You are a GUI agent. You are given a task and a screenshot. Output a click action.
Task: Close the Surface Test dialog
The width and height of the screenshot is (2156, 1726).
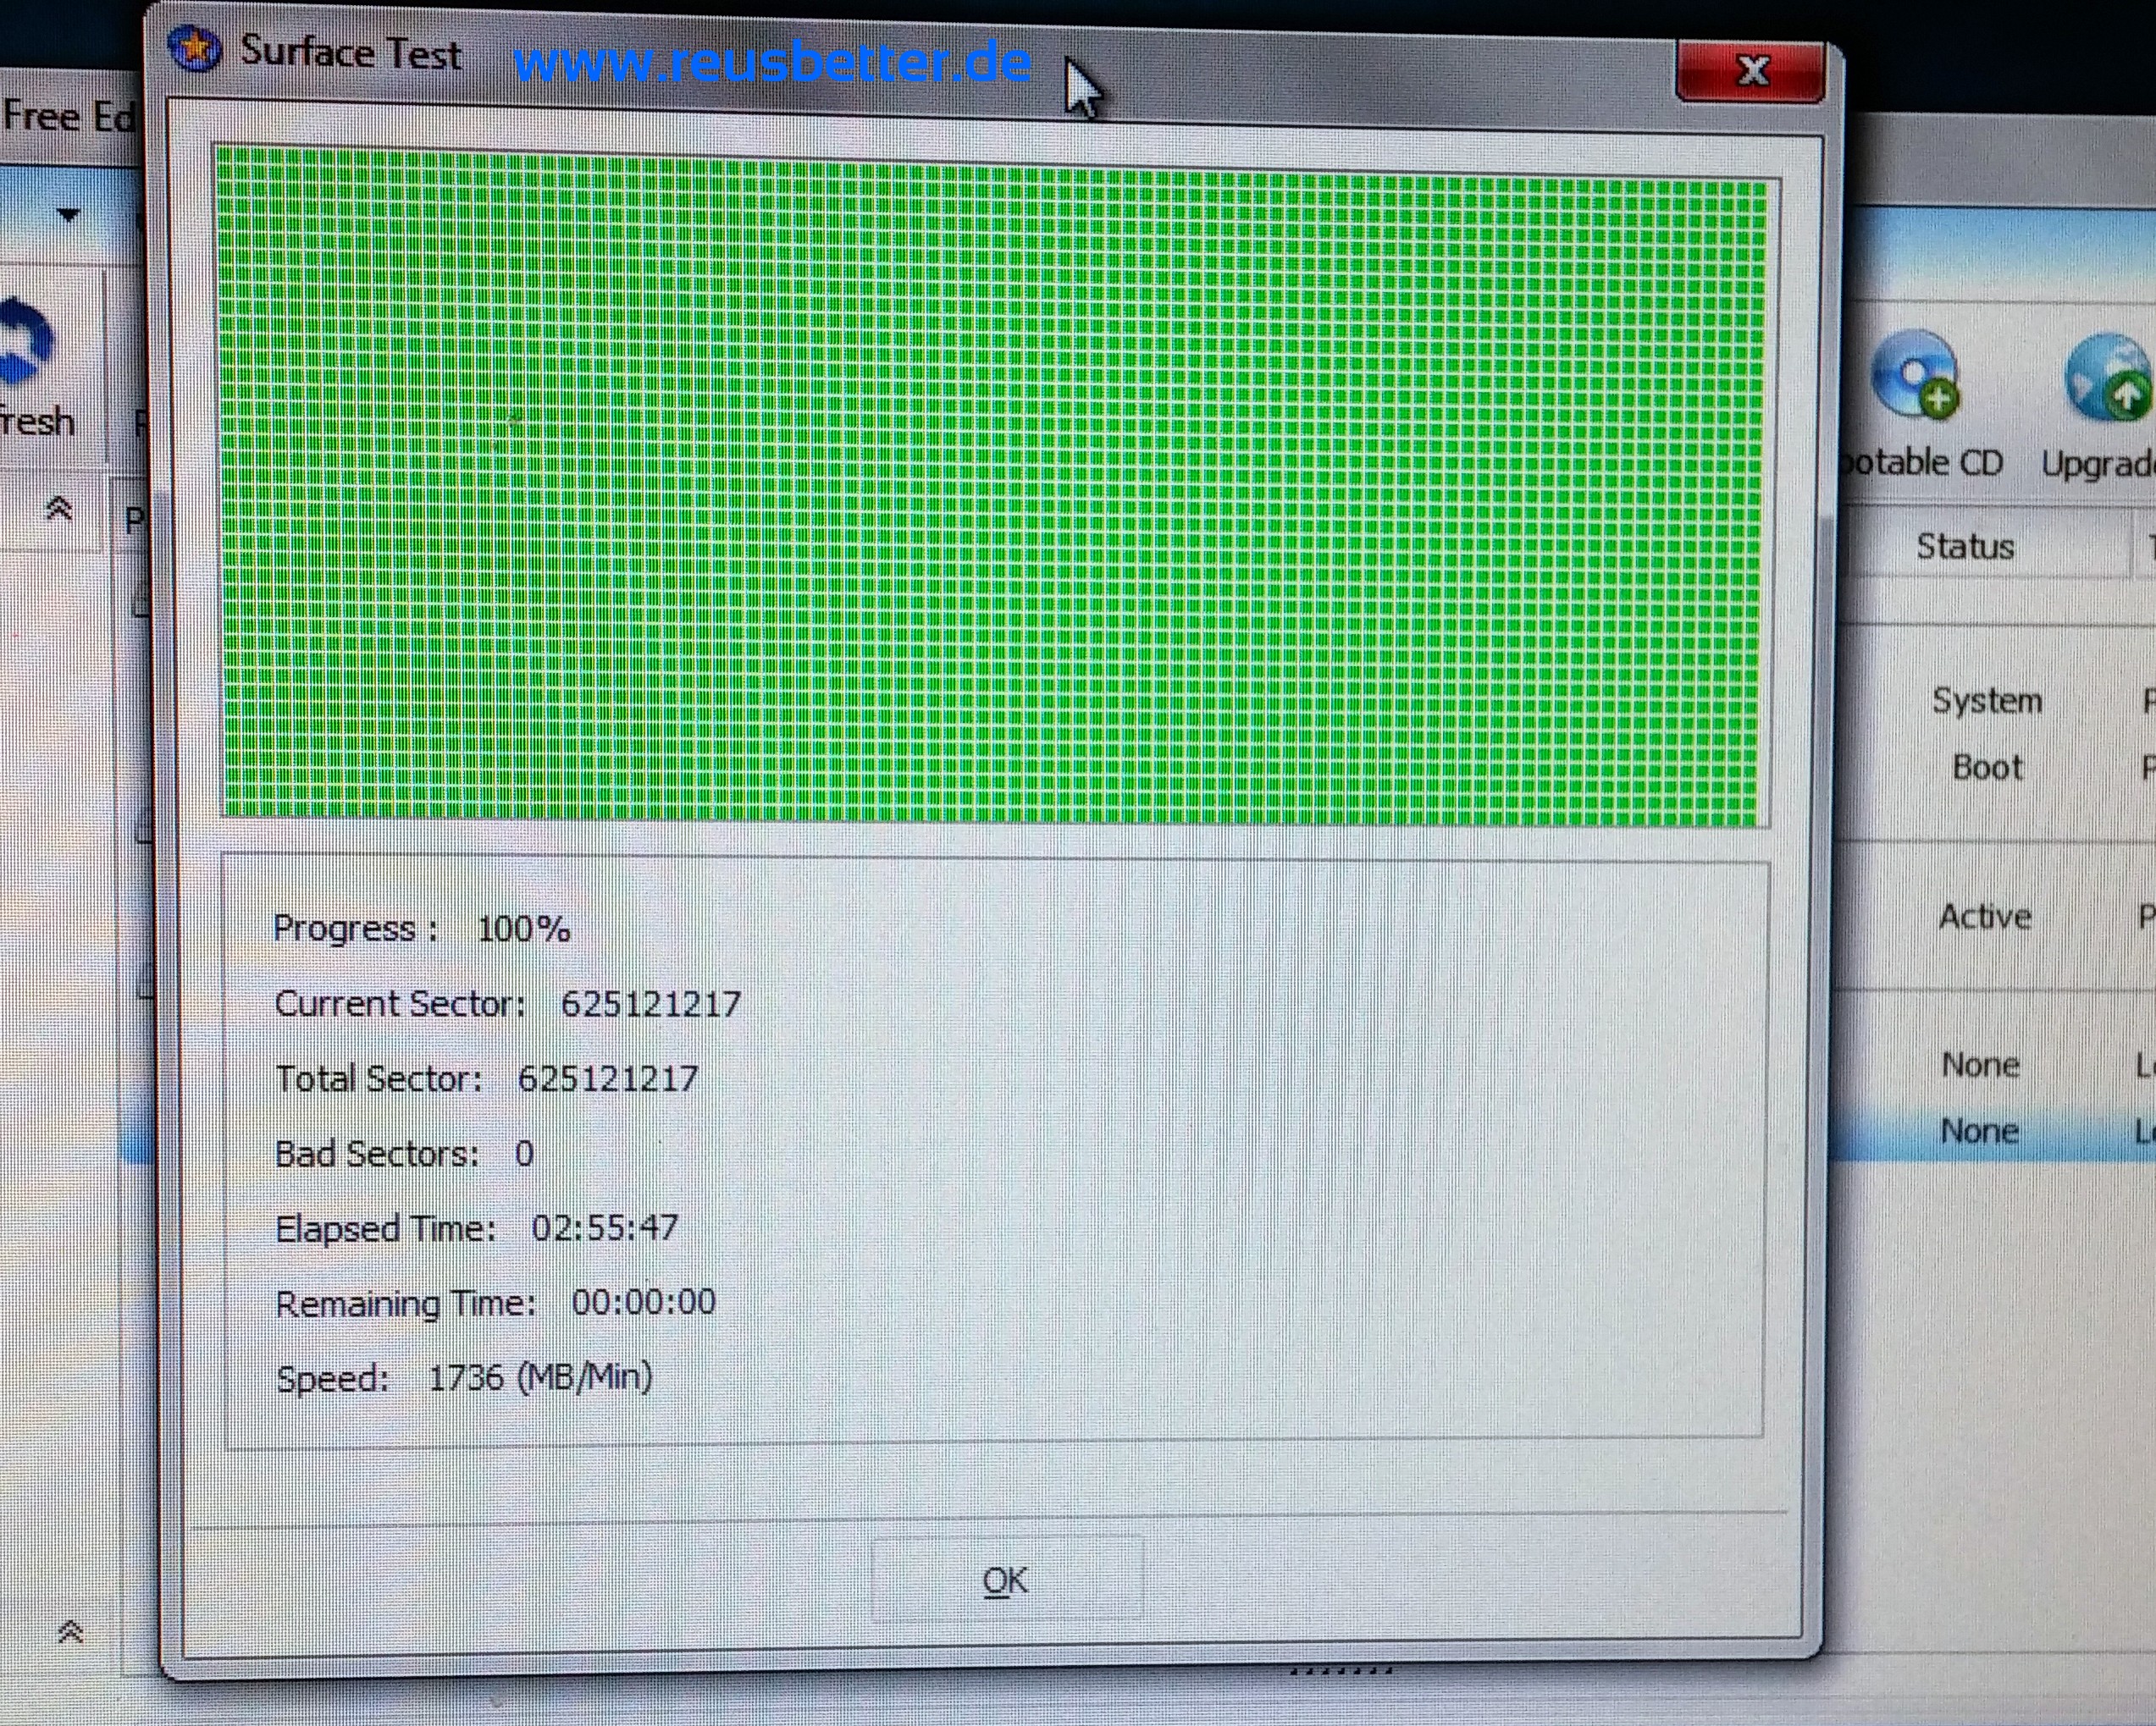tap(1751, 71)
